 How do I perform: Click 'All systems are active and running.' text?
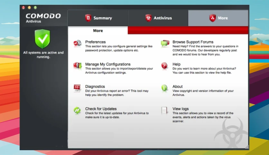click(43, 55)
